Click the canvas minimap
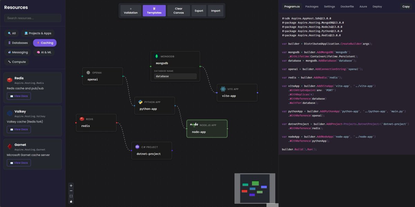 255,188
